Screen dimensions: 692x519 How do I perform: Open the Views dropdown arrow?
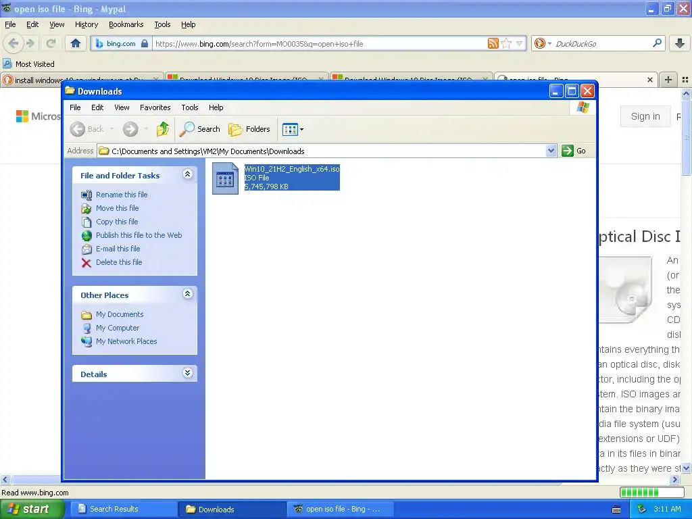click(302, 129)
